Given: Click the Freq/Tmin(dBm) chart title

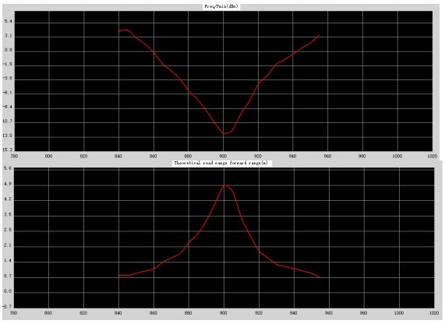Looking at the screenshot, I should tap(221, 6).
